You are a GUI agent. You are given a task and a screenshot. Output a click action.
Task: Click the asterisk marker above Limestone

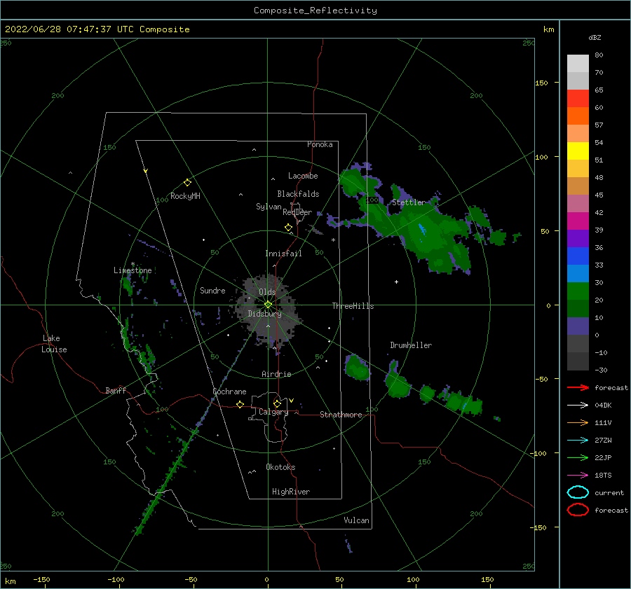coord(133,265)
